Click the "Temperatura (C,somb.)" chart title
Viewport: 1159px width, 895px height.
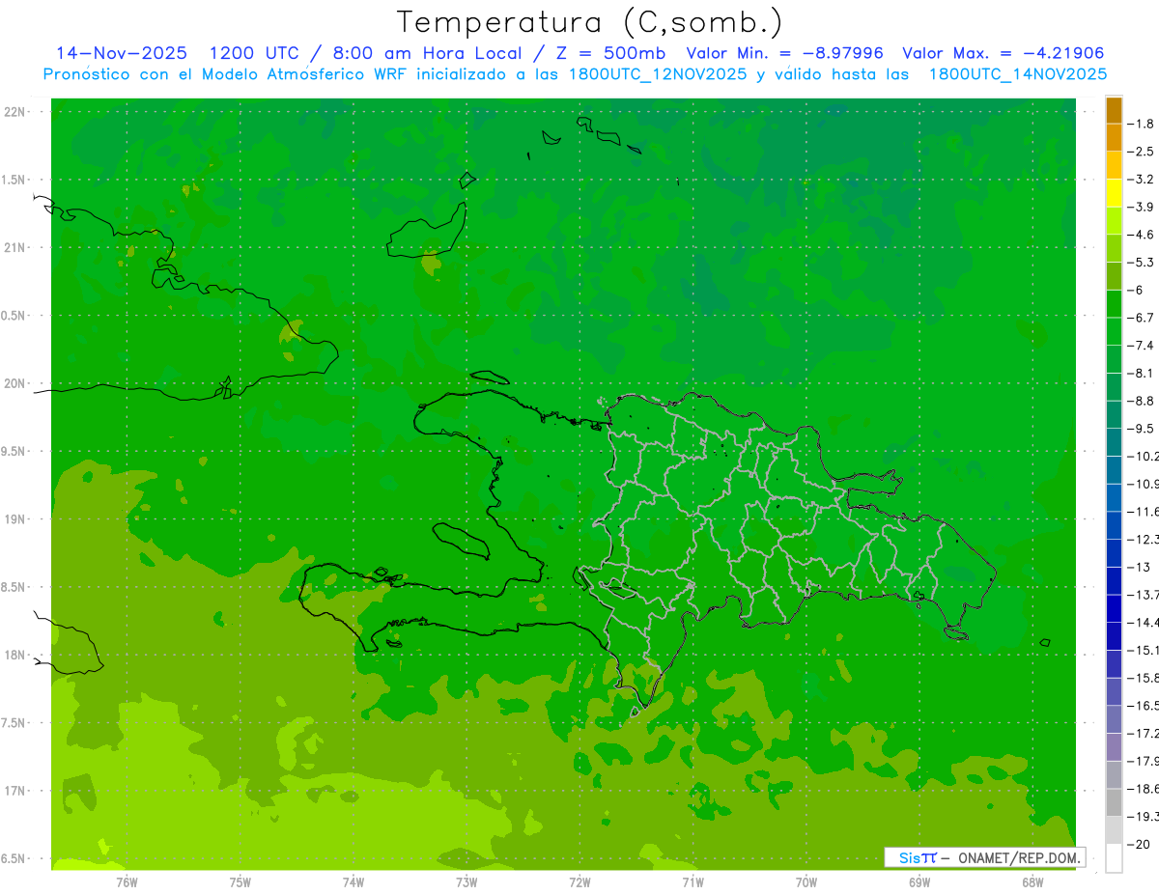[590, 22]
